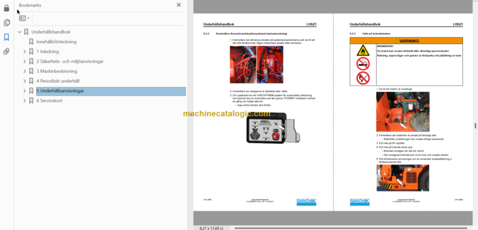The height and width of the screenshot is (230, 478).
Task: Click the engine compartment photo on right page
Action: click(x=403, y=112)
